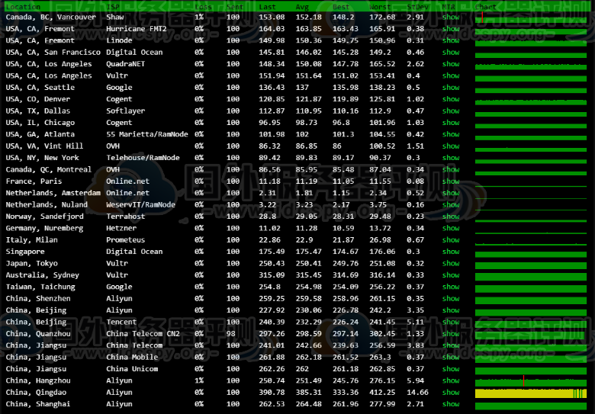Click 'show' for Jiangsu China Mobile row

tap(450, 358)
